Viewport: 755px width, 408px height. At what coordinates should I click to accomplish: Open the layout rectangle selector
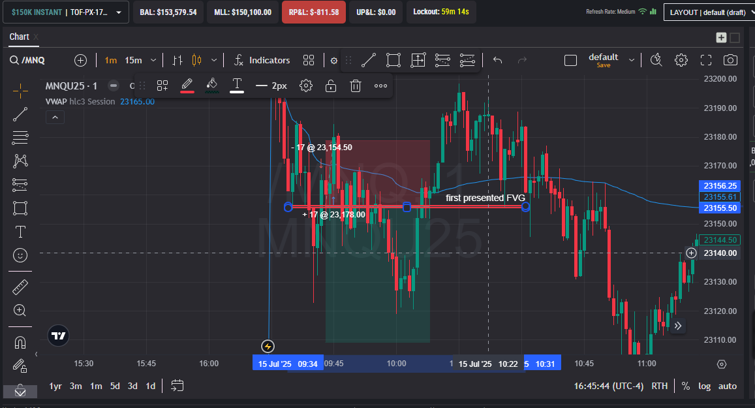(x=570, y=60)
